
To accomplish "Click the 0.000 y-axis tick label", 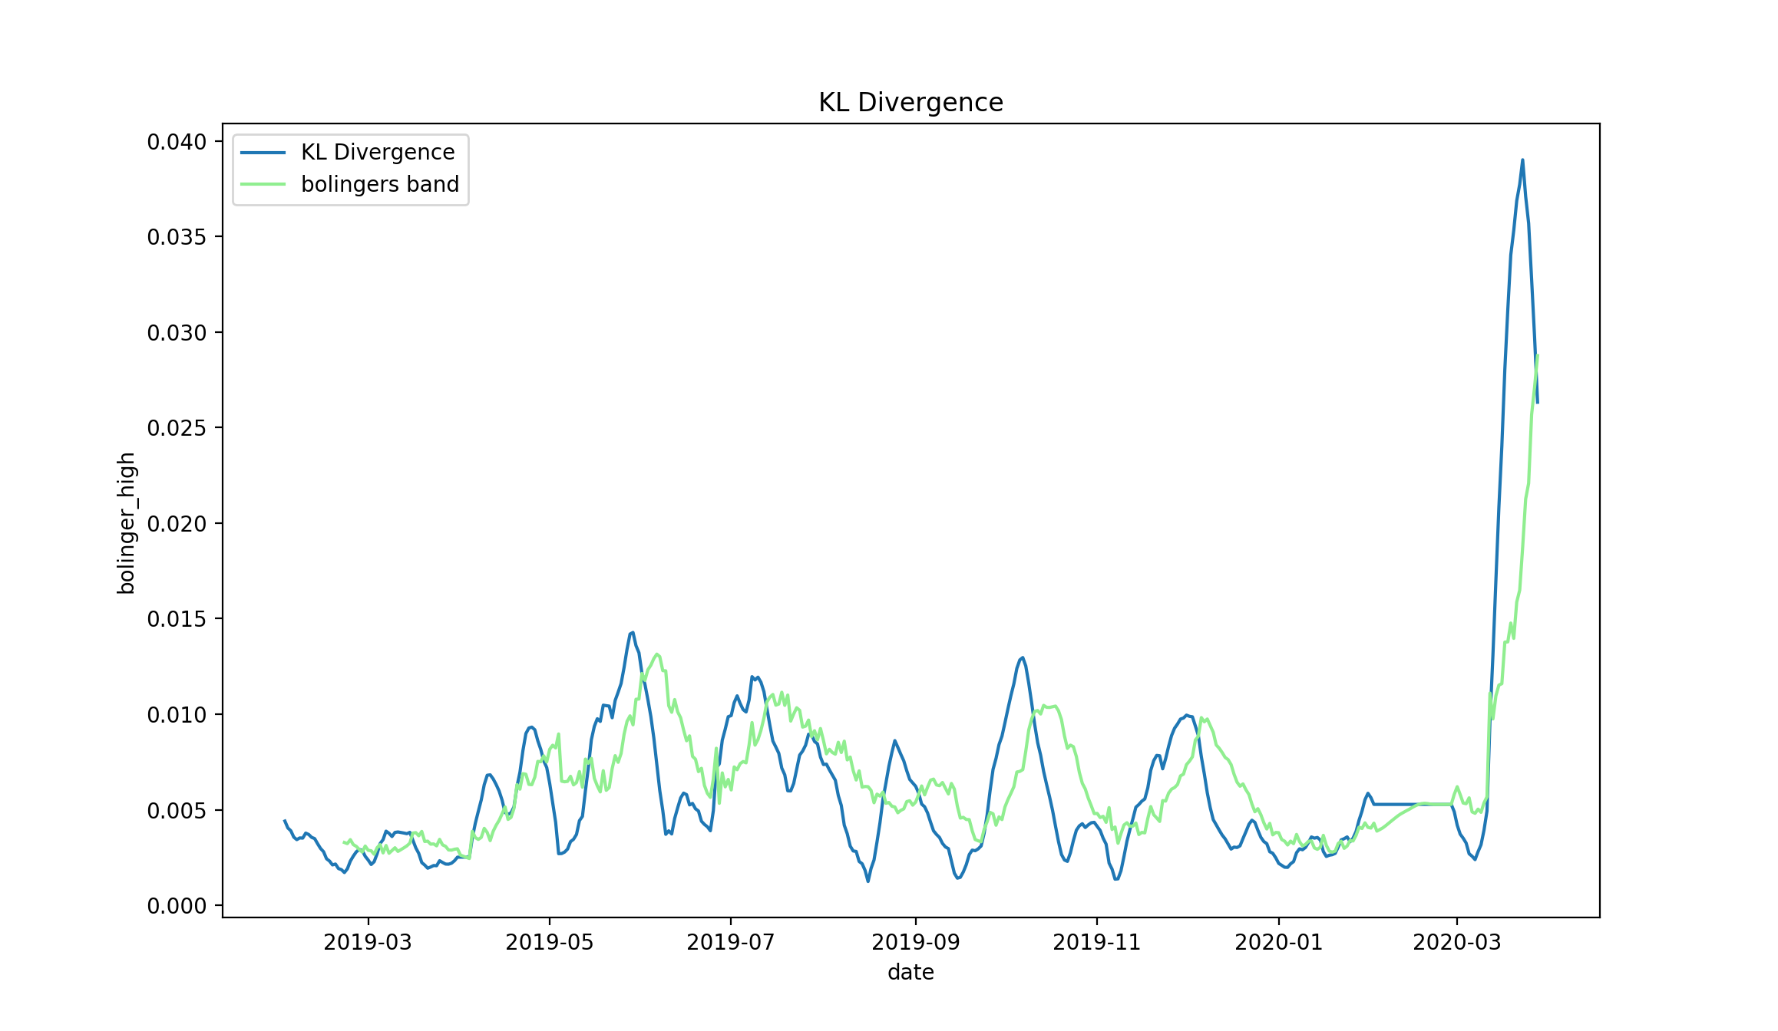I will (x=177, y=907).
